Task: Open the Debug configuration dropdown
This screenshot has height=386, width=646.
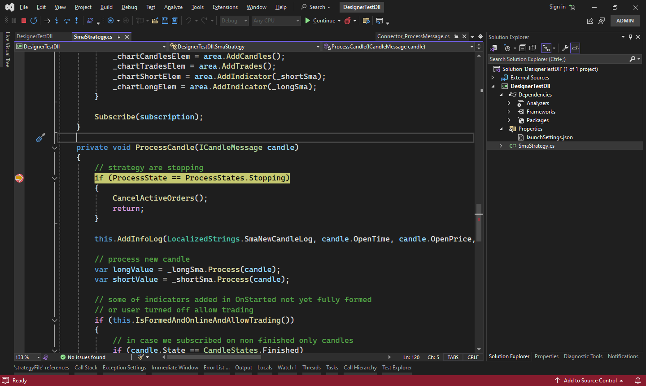Action: (234, 21)
